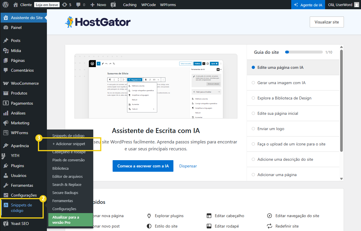The width and height of the screenshot is (361, 231).
Task: Select 'Explore a Biblioteca de Design' step
Action: click(293, 98)
